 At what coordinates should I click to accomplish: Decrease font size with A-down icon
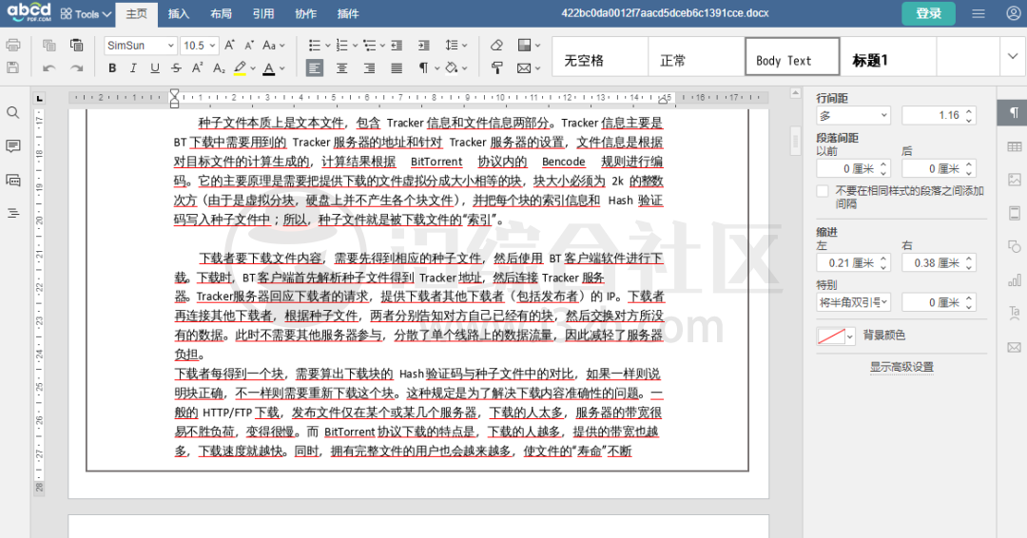coord(249,46)
